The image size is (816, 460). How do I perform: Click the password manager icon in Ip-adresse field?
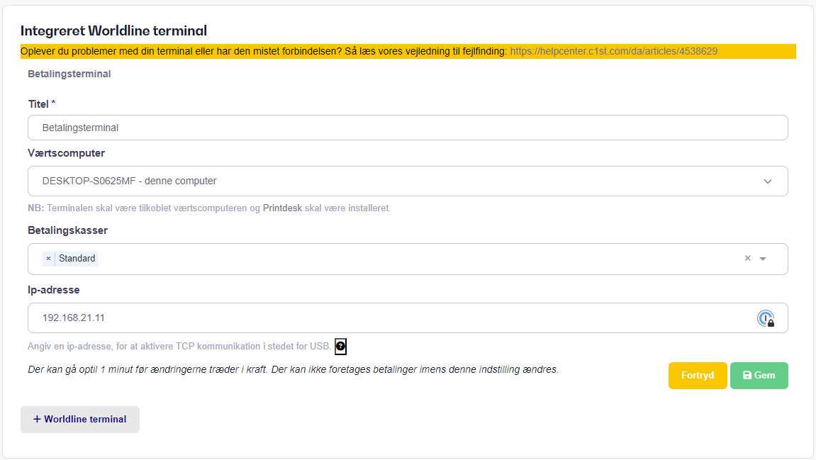tap(766, 318)
